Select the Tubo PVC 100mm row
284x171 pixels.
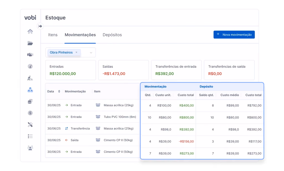click(x=154, y=117)
